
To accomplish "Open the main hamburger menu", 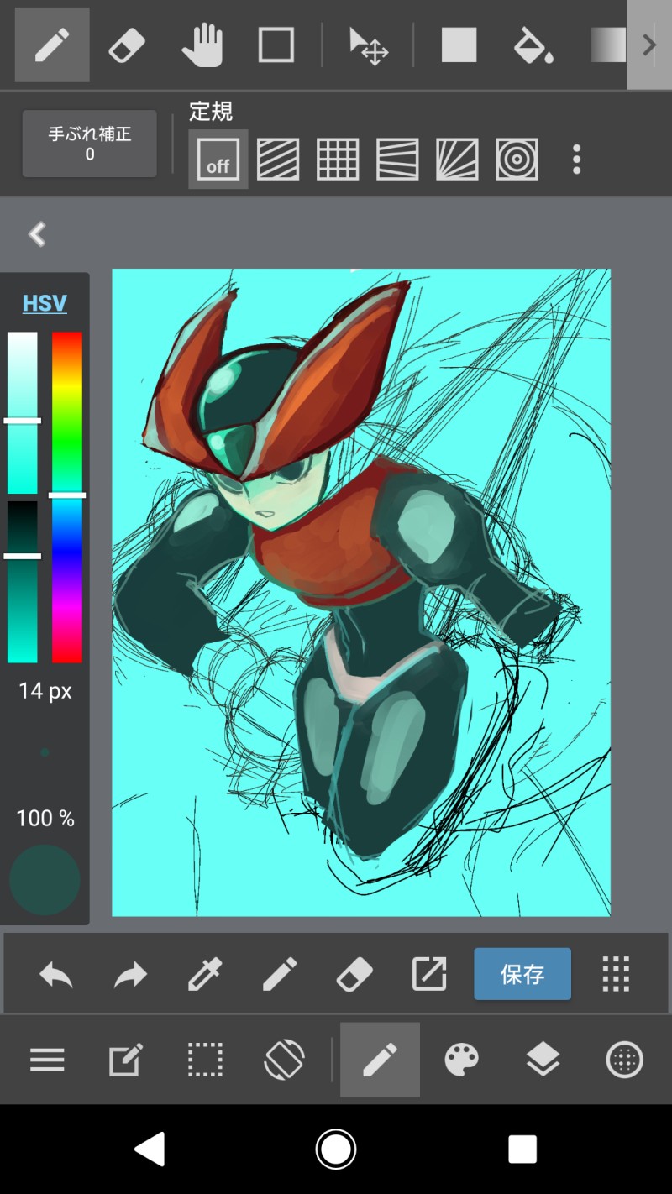I will [47, 1060].
